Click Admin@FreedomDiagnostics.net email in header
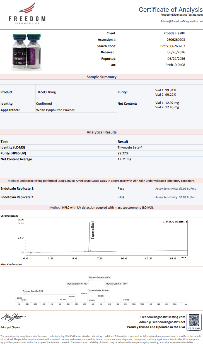The image size is (203, 344). pyautogui.click(x=182, y=21)
